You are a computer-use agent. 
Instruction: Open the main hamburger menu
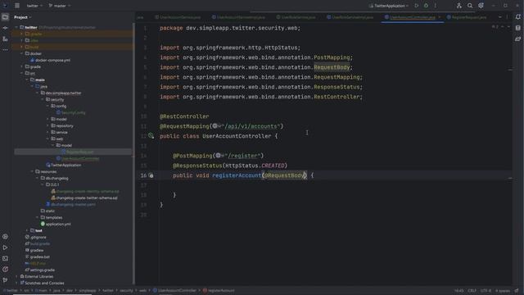pyautogui.click(x=17, y=6)
